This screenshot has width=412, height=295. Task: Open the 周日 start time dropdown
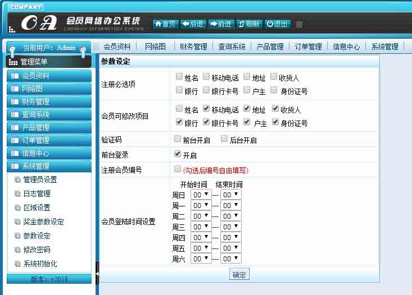pos(201,195)
